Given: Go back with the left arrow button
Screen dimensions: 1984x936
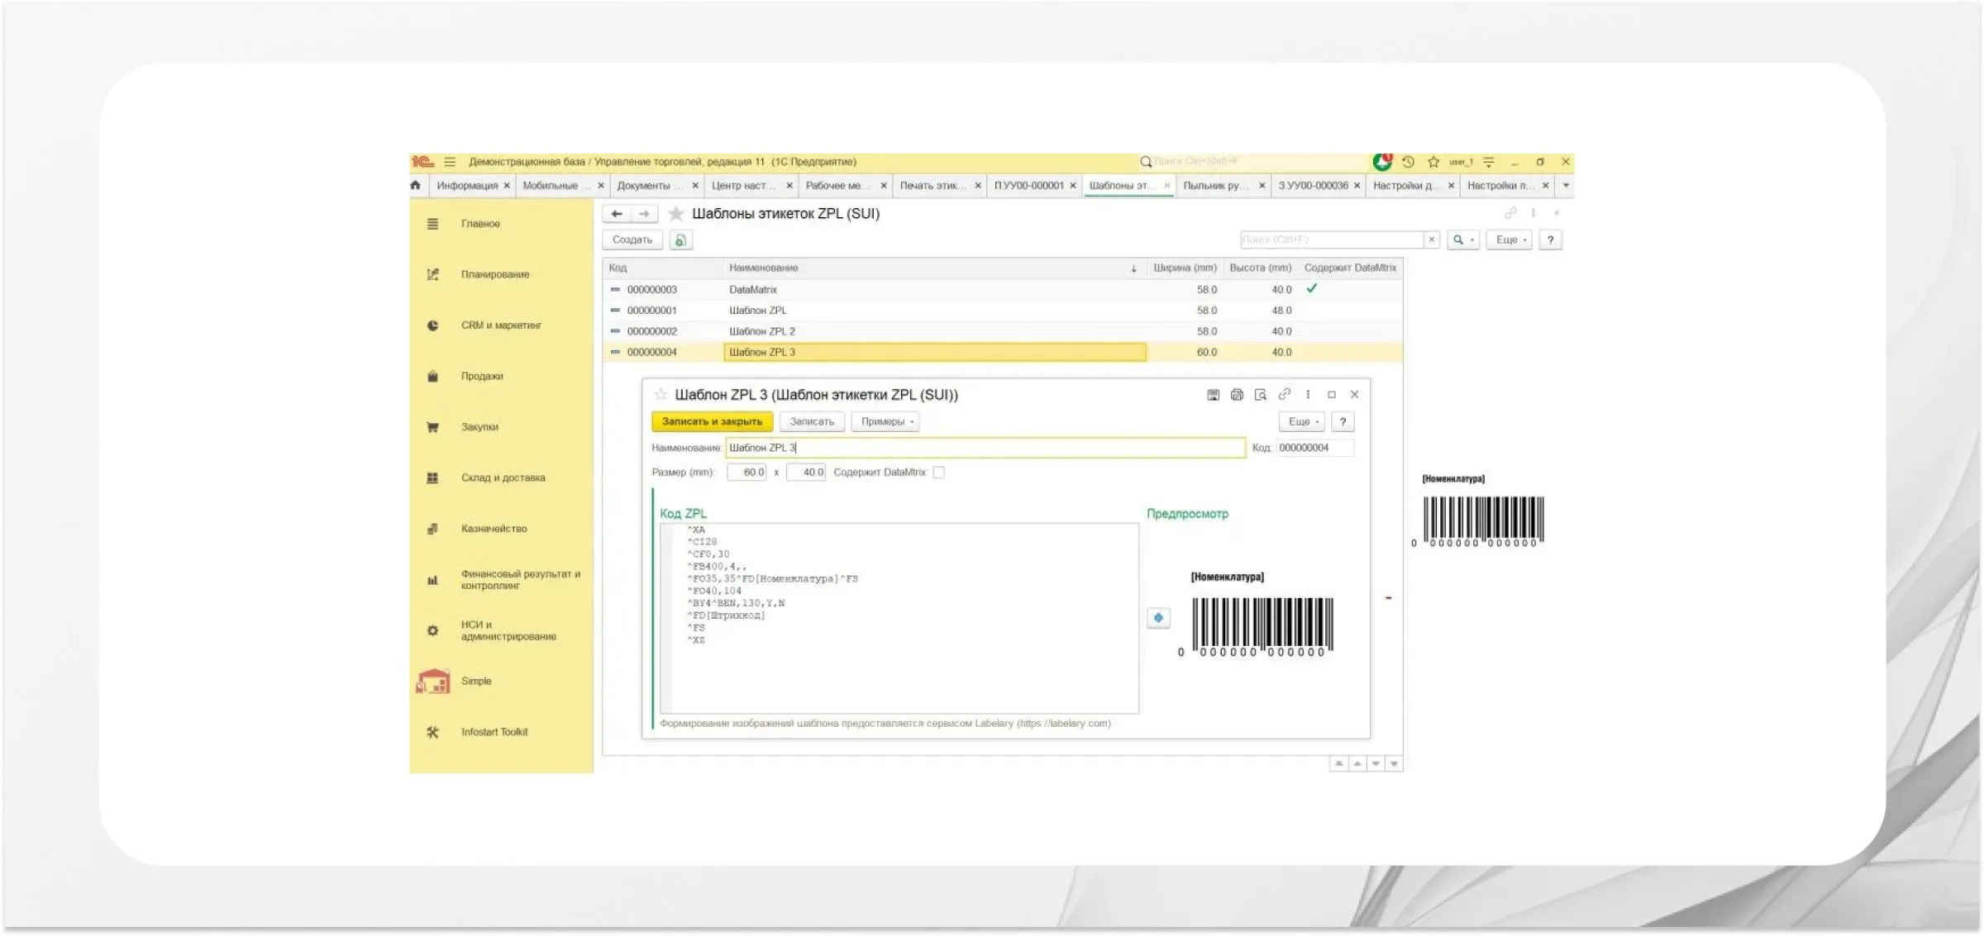Looking at the screenshot, I should point(617,214).
